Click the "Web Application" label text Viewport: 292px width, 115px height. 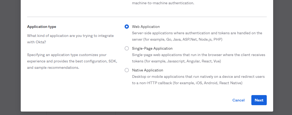[146, 27]
